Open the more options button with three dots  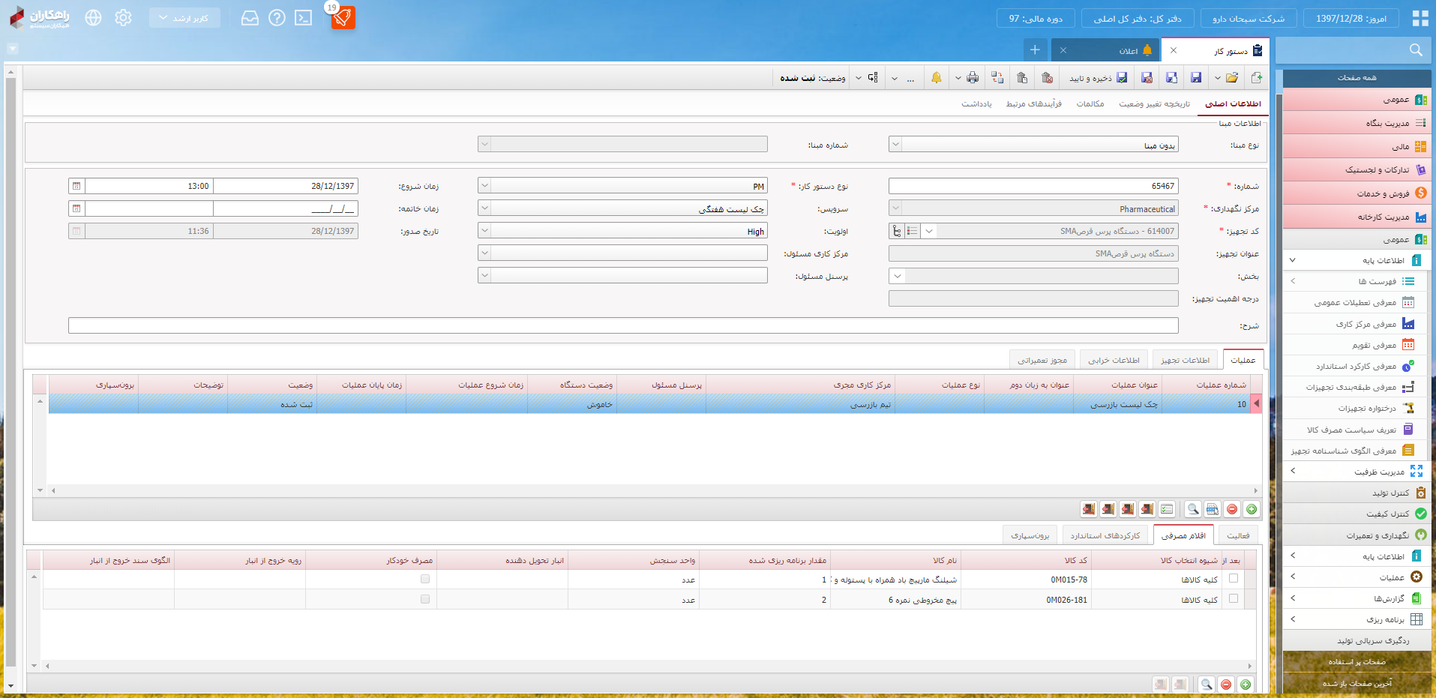(910, 78)
